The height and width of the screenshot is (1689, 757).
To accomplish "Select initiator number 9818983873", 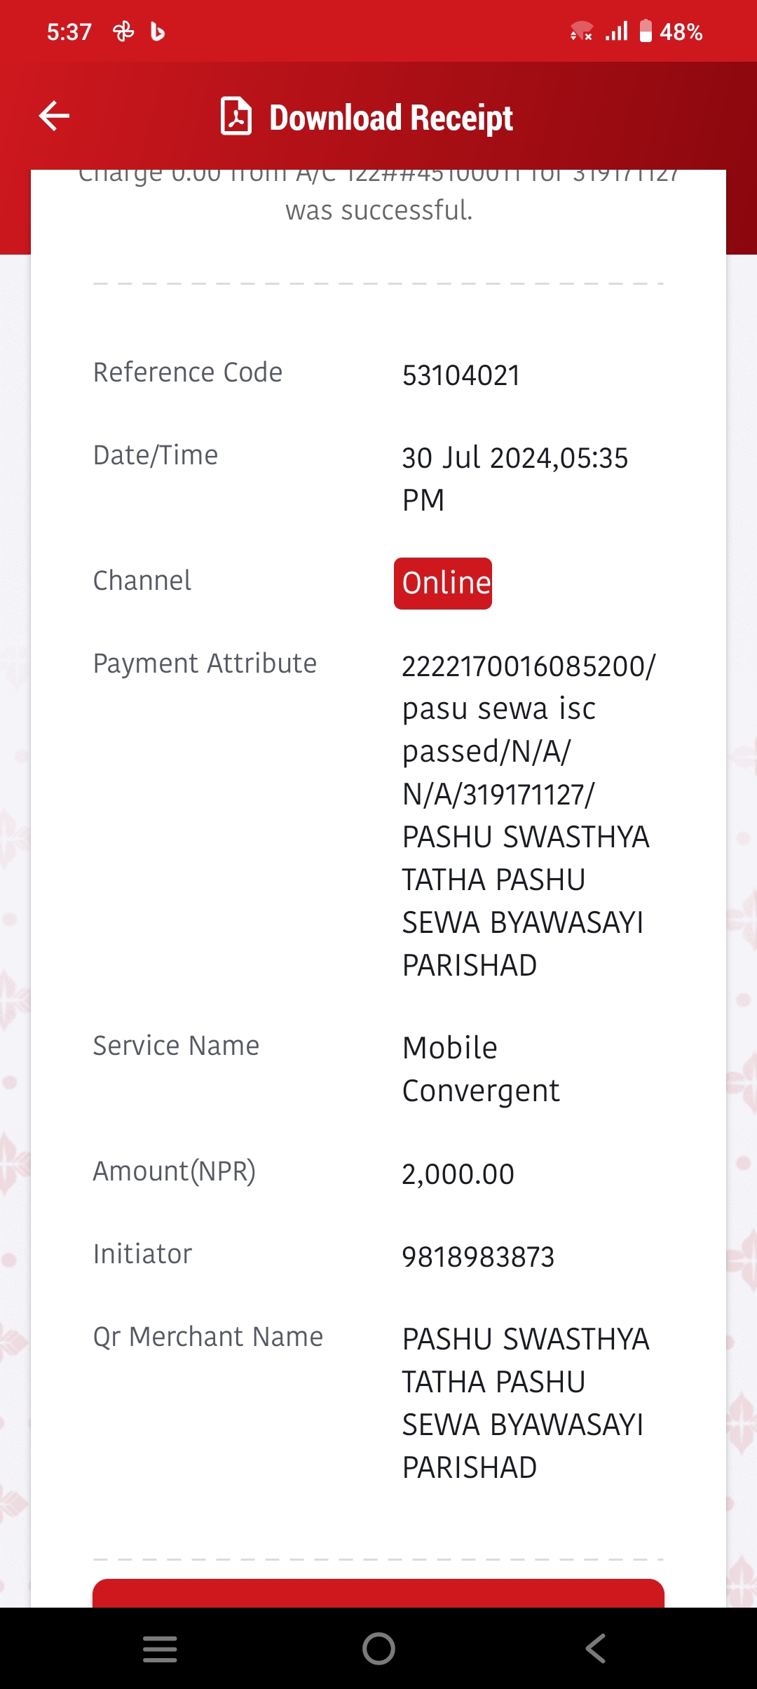I will click(x=478, y=1257).
